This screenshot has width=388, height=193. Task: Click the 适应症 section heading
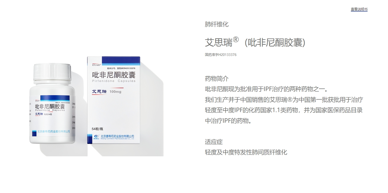point(214,142)
